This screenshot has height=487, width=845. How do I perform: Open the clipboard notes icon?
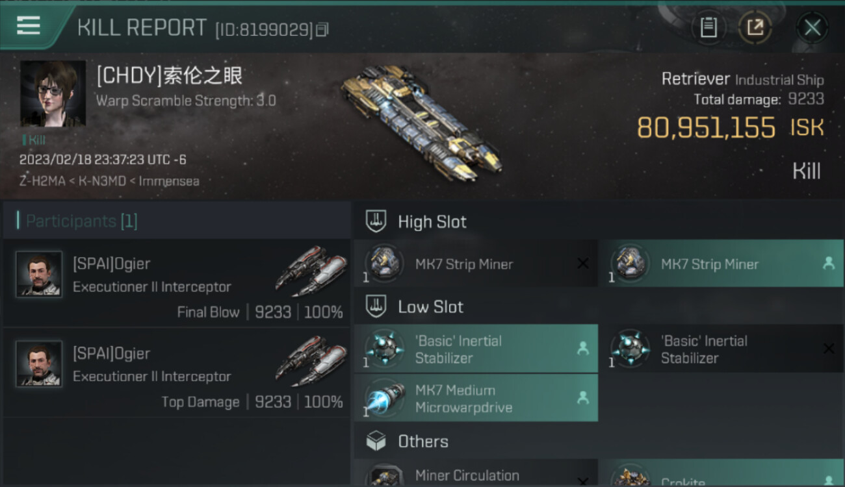[708, 27]
